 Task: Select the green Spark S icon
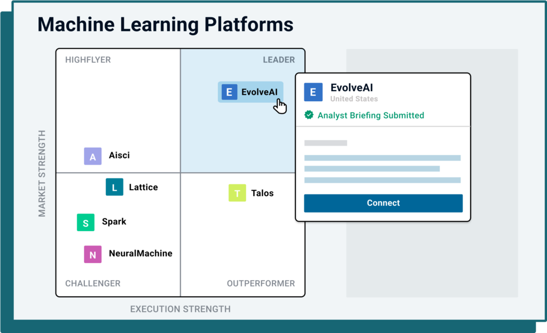(x=86, y=223)
